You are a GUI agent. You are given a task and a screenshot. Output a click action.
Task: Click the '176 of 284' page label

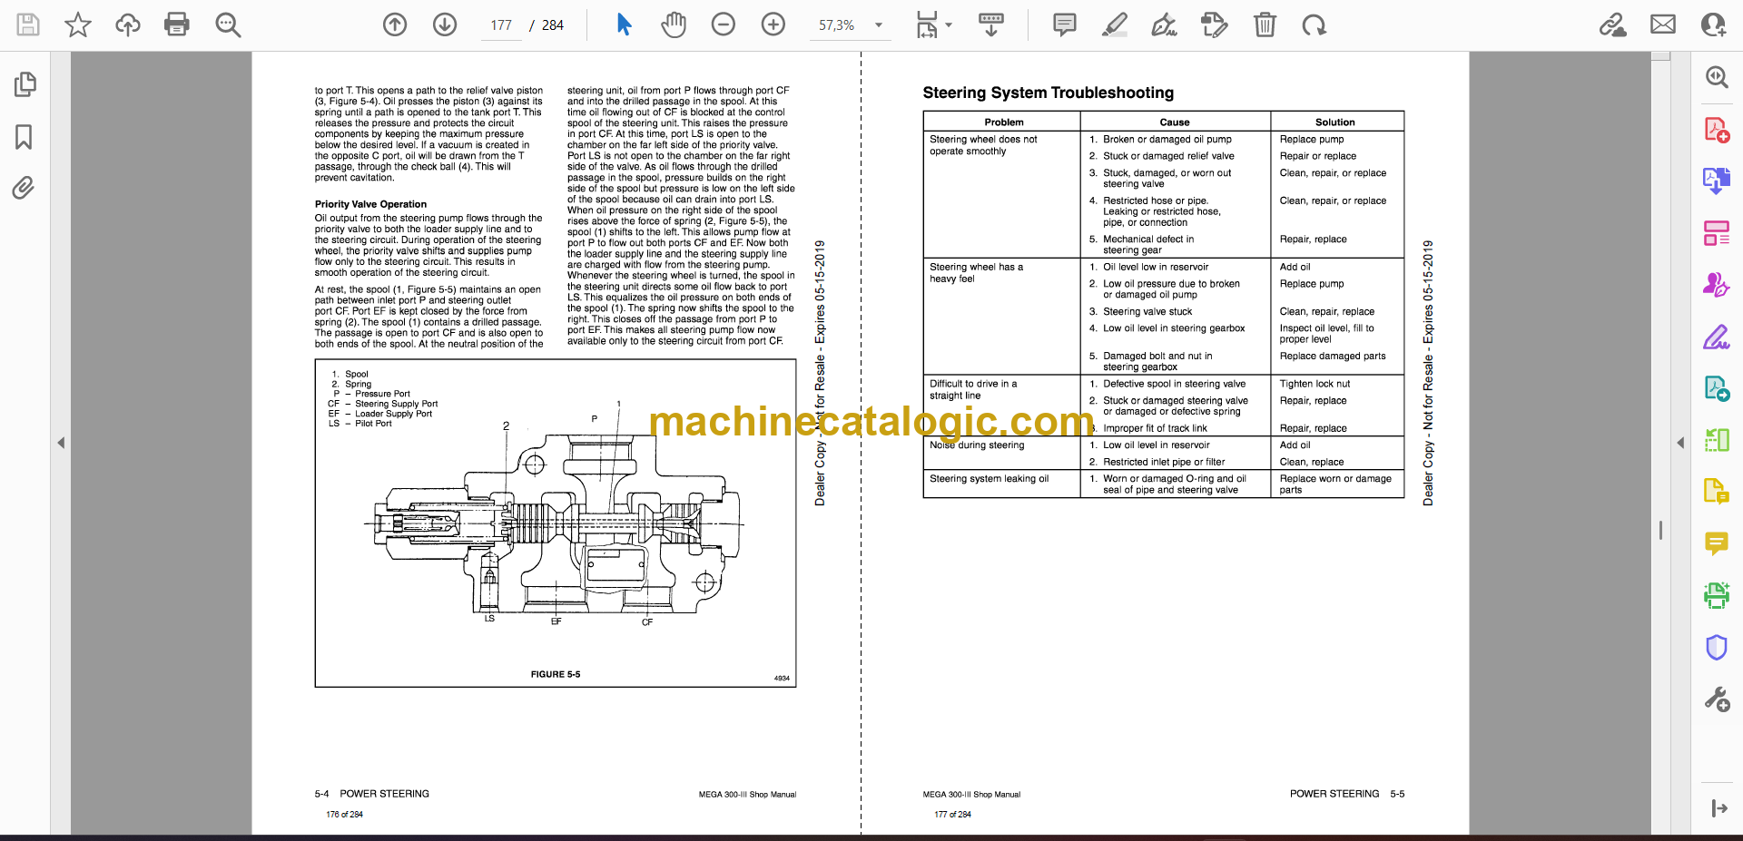[344, 815]
